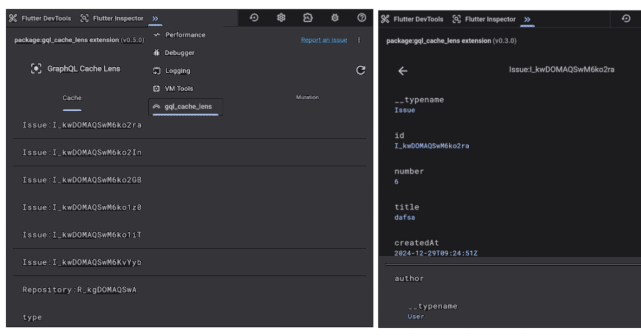
Task: Click the overflow chevron in right window
Action: [x=527, y=20]
